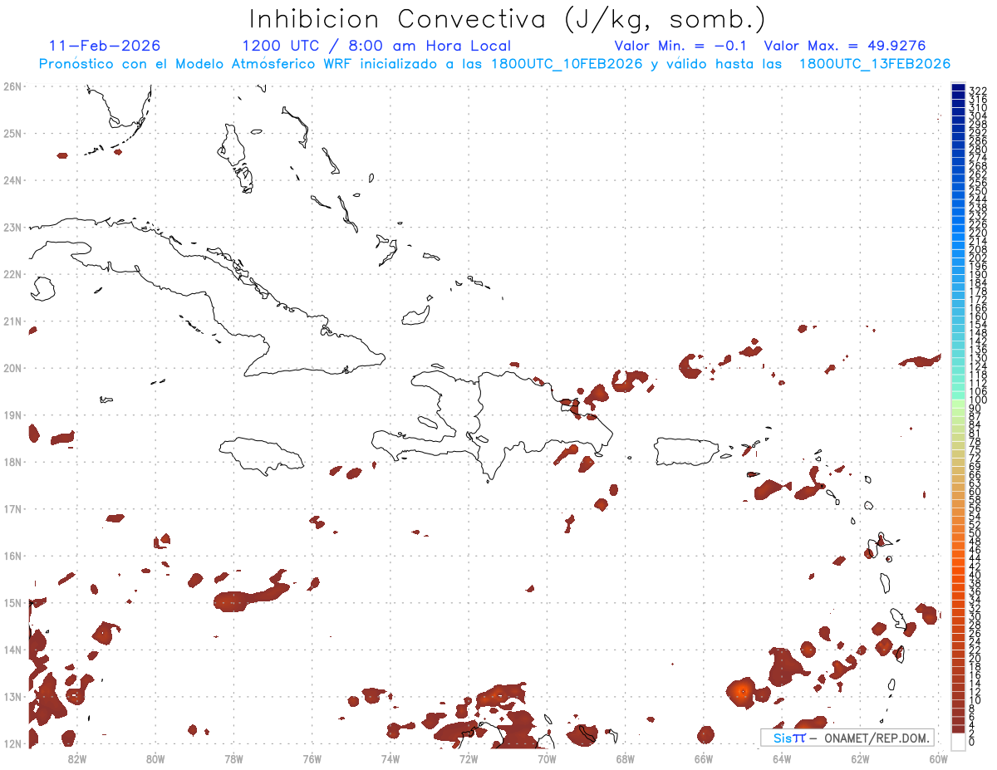This screenshot has width=997, height=770.
Task: Click the forecast end time '1800UTC_13FEB2026'
Action: point(875,64)
